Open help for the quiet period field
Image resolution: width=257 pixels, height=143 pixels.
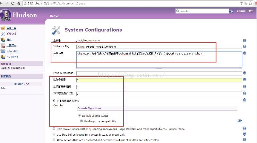[244, 86]
